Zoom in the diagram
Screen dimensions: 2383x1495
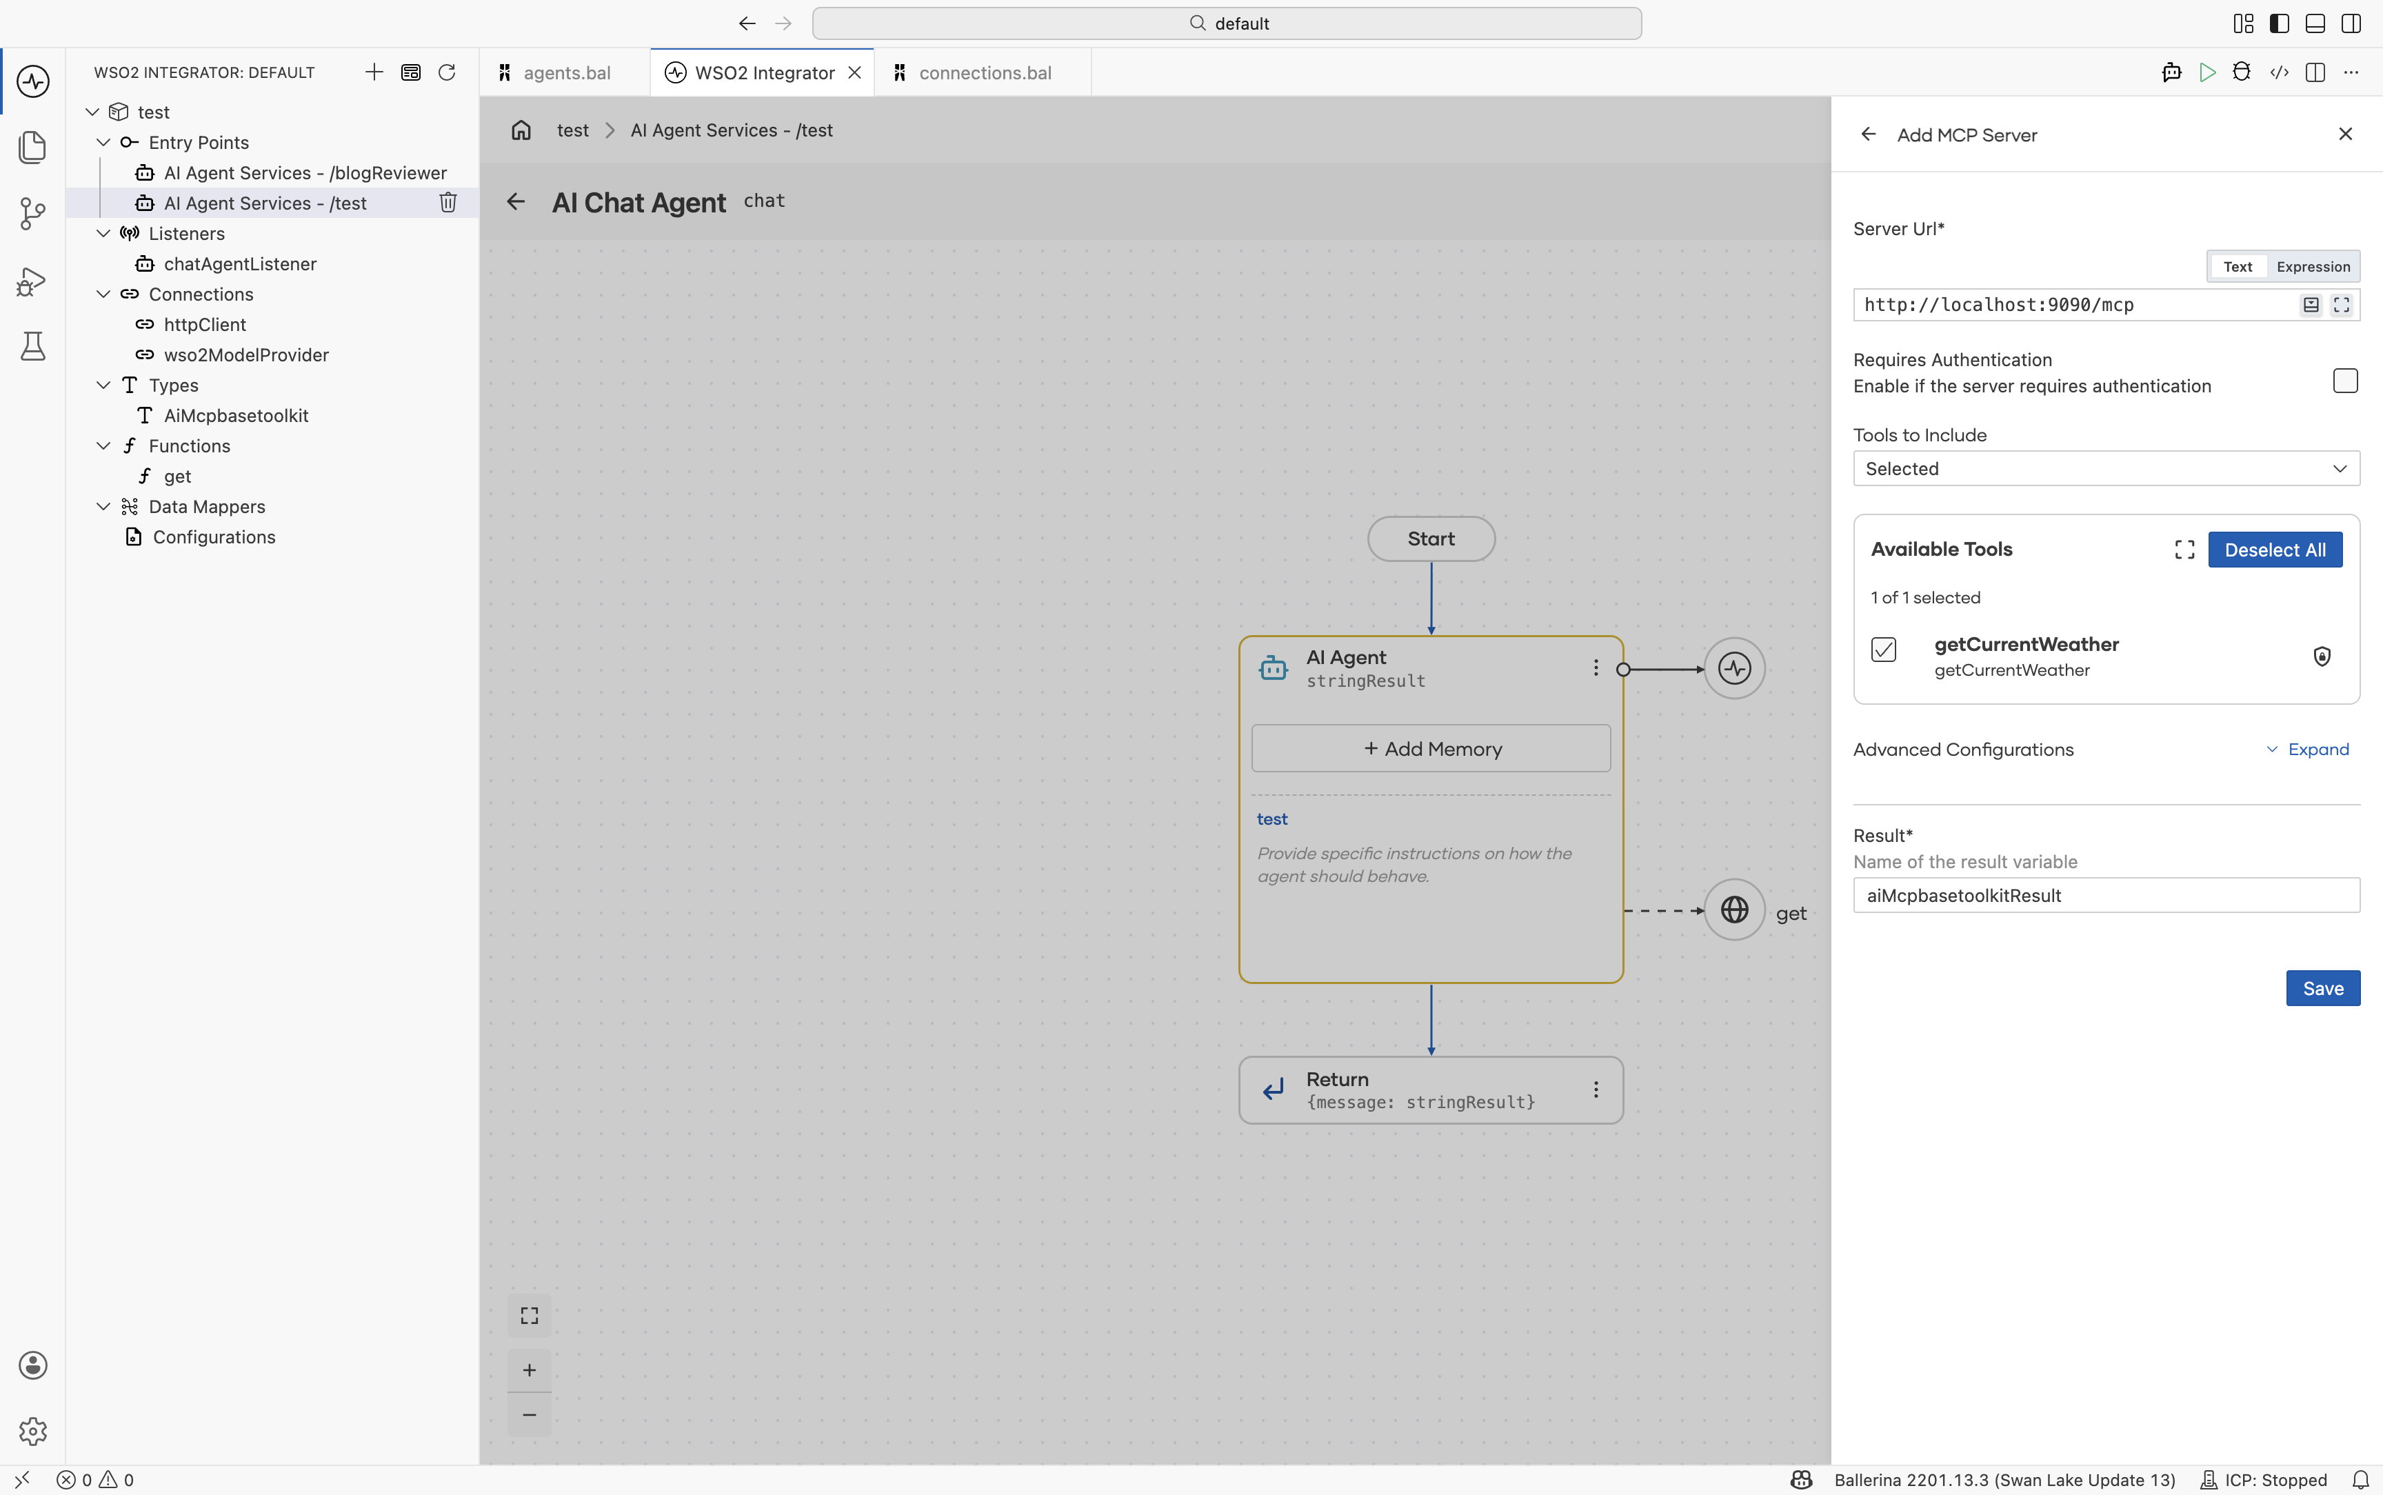530,1370
